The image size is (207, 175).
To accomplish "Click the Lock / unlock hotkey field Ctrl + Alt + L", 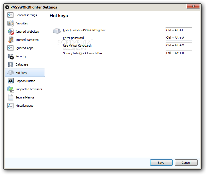I will pos(179,30).
